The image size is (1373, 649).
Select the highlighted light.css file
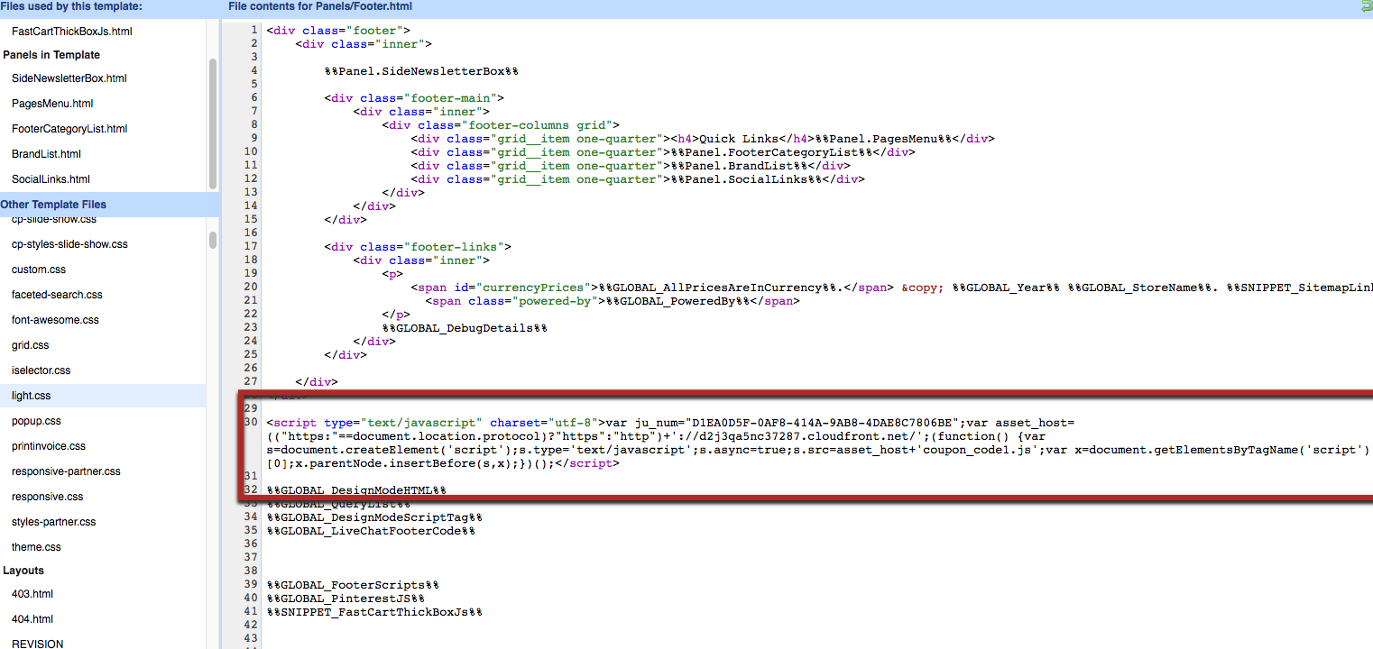click(32, 395)
